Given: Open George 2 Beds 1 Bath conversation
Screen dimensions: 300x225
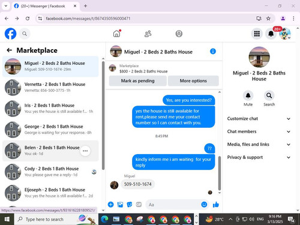Looking at the screenshot, I should tap(50, 130).
